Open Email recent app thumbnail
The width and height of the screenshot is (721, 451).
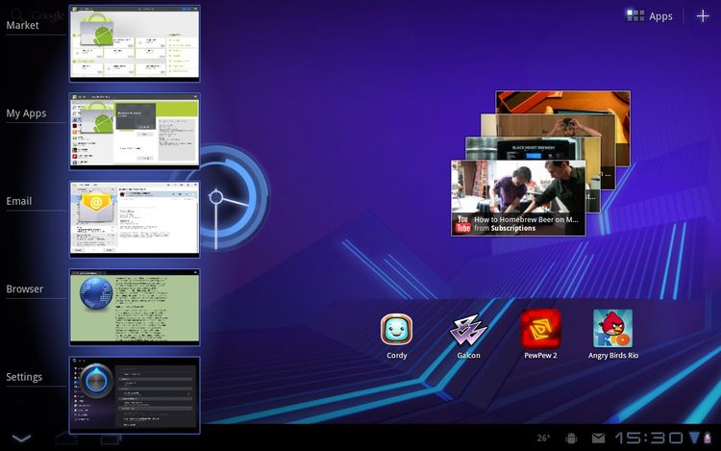(x=135, y=219)
